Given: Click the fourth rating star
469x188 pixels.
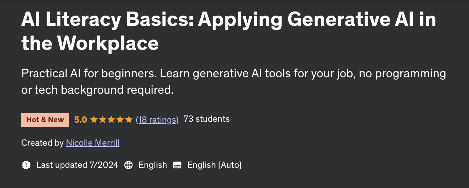Looking at the screenshot, I should (120, 120).
